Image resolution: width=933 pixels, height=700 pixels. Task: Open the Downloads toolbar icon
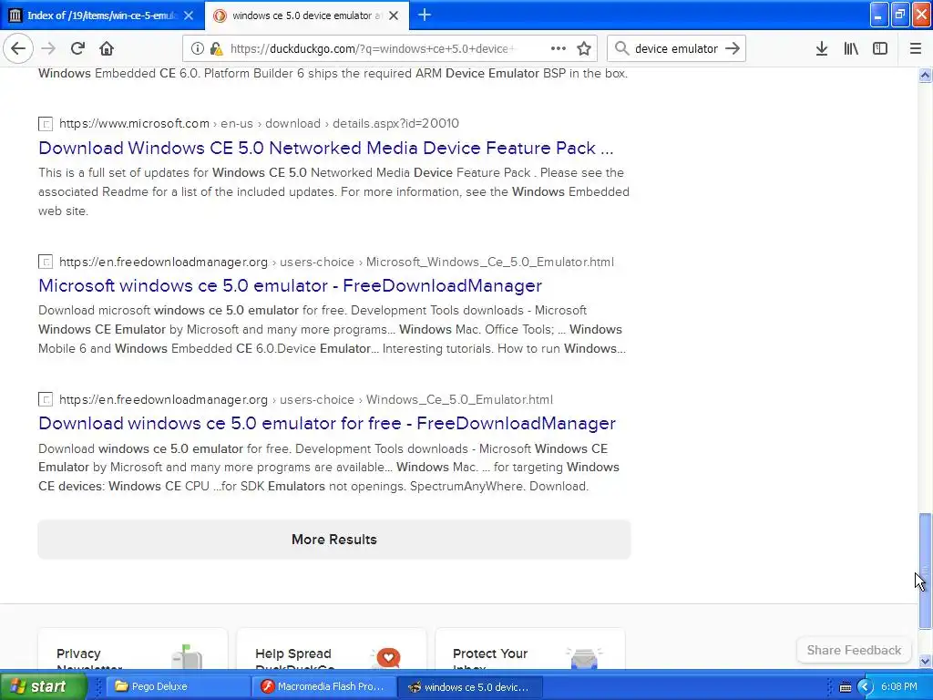(821, 48)
